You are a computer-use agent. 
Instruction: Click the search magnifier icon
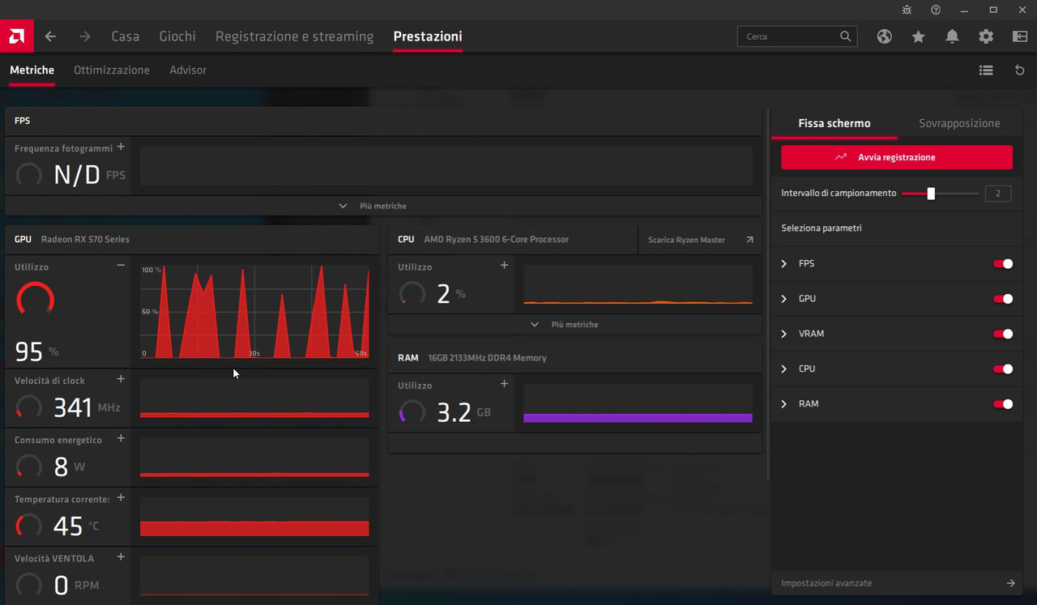[x=846, y=36]
